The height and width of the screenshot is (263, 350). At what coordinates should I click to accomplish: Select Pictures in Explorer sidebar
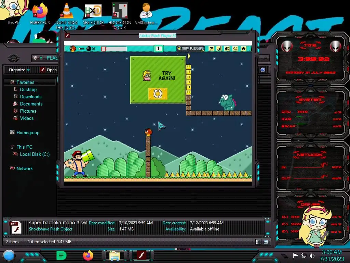click(x=28, y=111)
